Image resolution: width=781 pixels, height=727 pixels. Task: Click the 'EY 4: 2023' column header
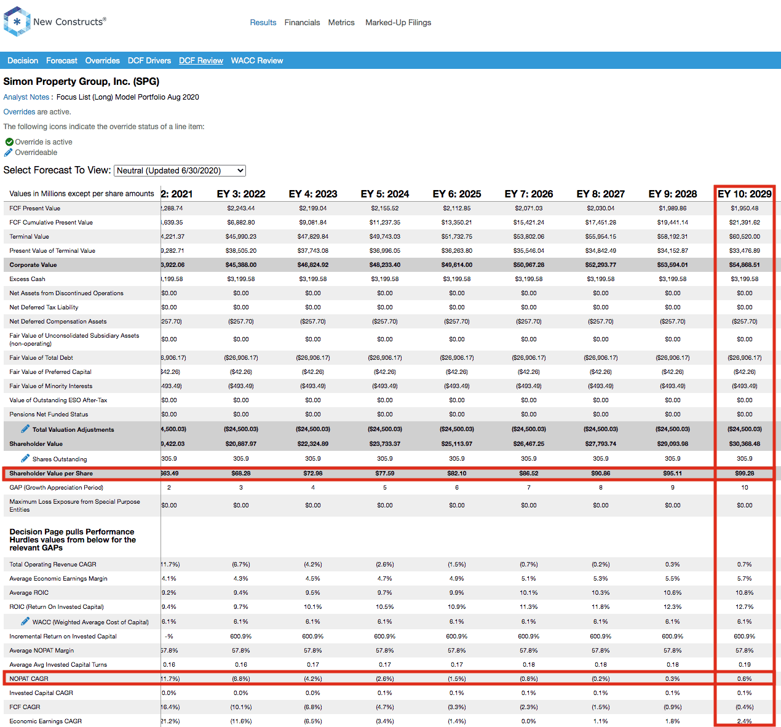tap(313, 194)
